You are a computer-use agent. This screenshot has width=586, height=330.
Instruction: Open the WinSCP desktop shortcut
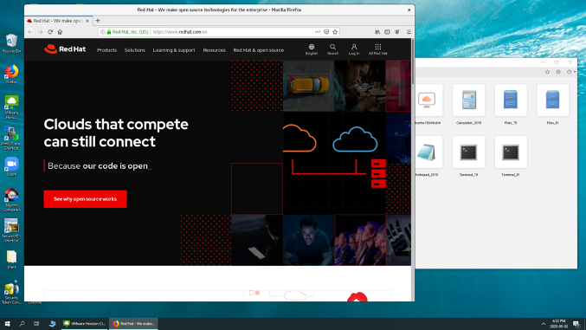tap(11, 138)
